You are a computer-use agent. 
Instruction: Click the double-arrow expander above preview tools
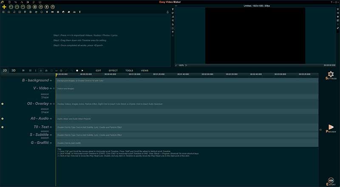[x=176, y=6]
